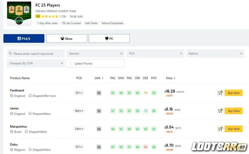The width and height of the screenshot is (249, 154).
Task: Click the five-star rating icons
Action: tap(50, 17)
